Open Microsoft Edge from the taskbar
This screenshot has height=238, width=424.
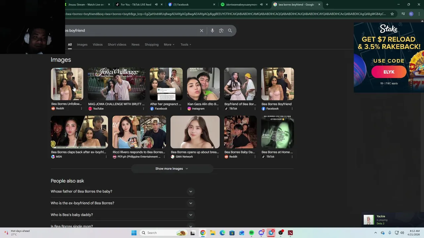[x=222, y=233]
